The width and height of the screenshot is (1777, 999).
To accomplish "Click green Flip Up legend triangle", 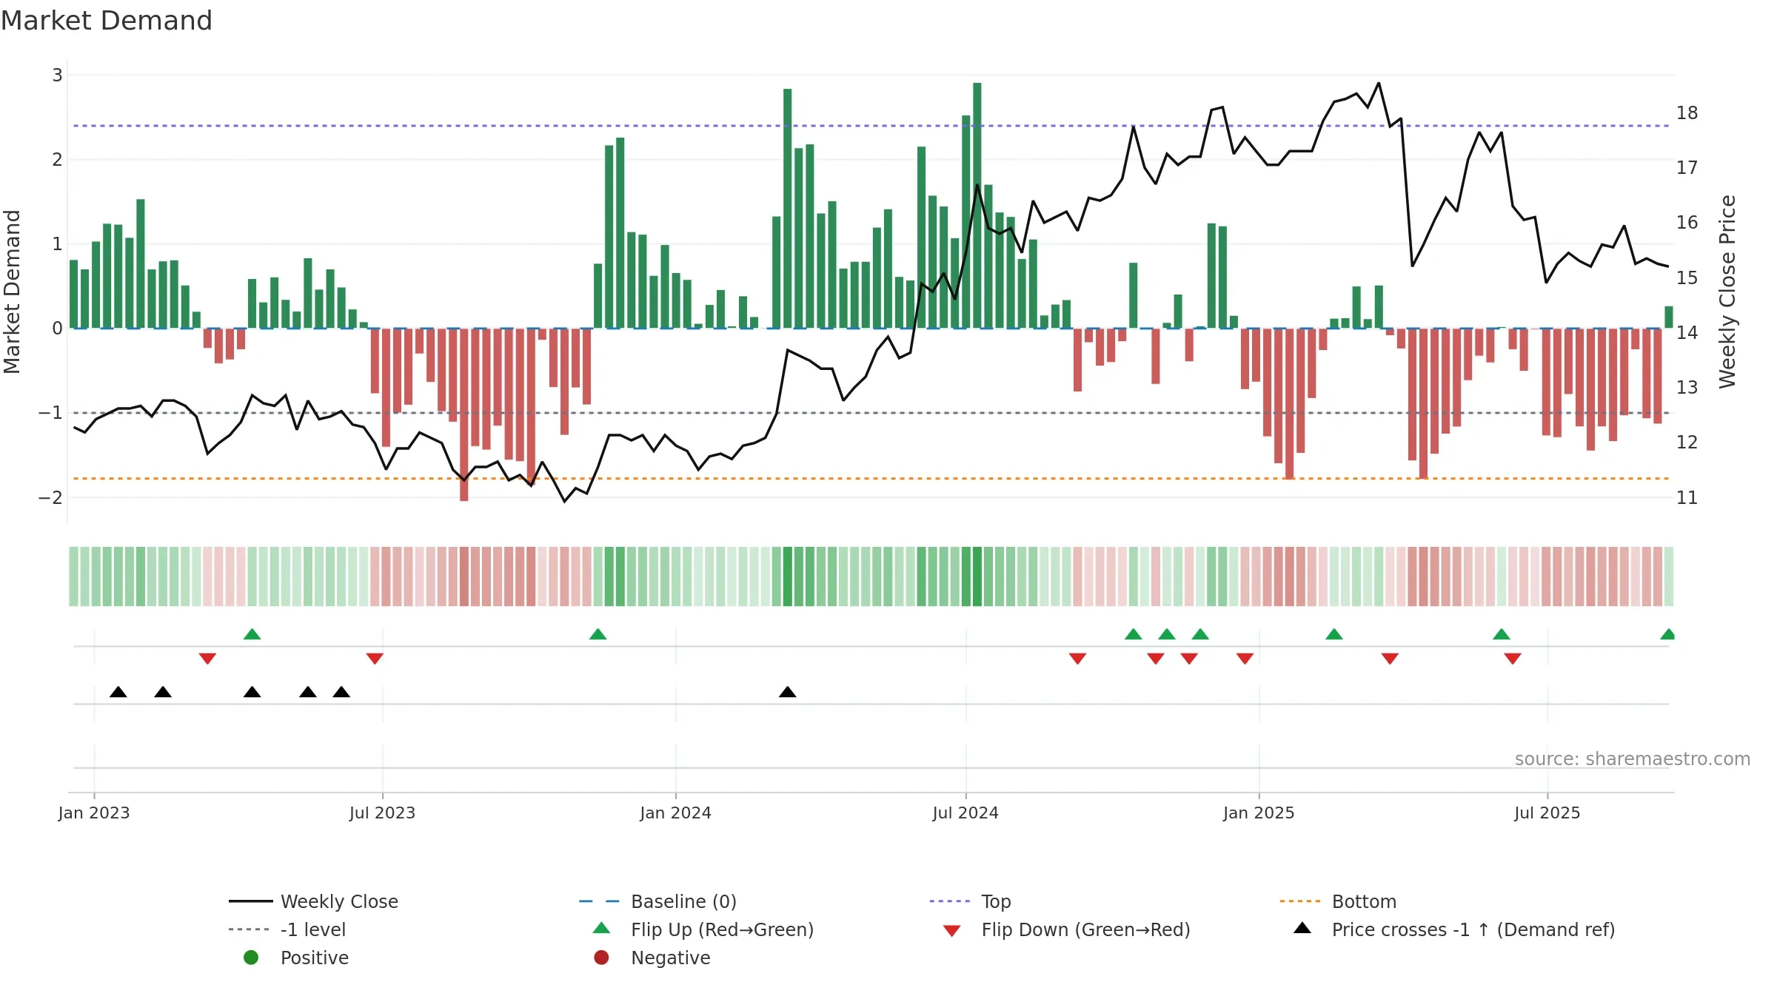I will click(602, 928).
